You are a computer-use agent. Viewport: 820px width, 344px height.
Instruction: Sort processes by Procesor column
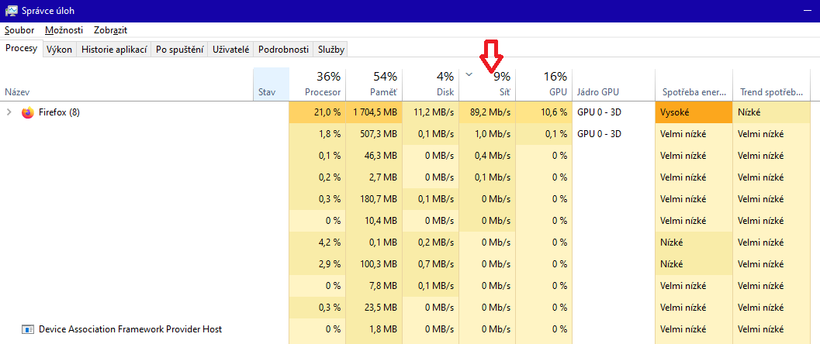click(x=317, y=84)
